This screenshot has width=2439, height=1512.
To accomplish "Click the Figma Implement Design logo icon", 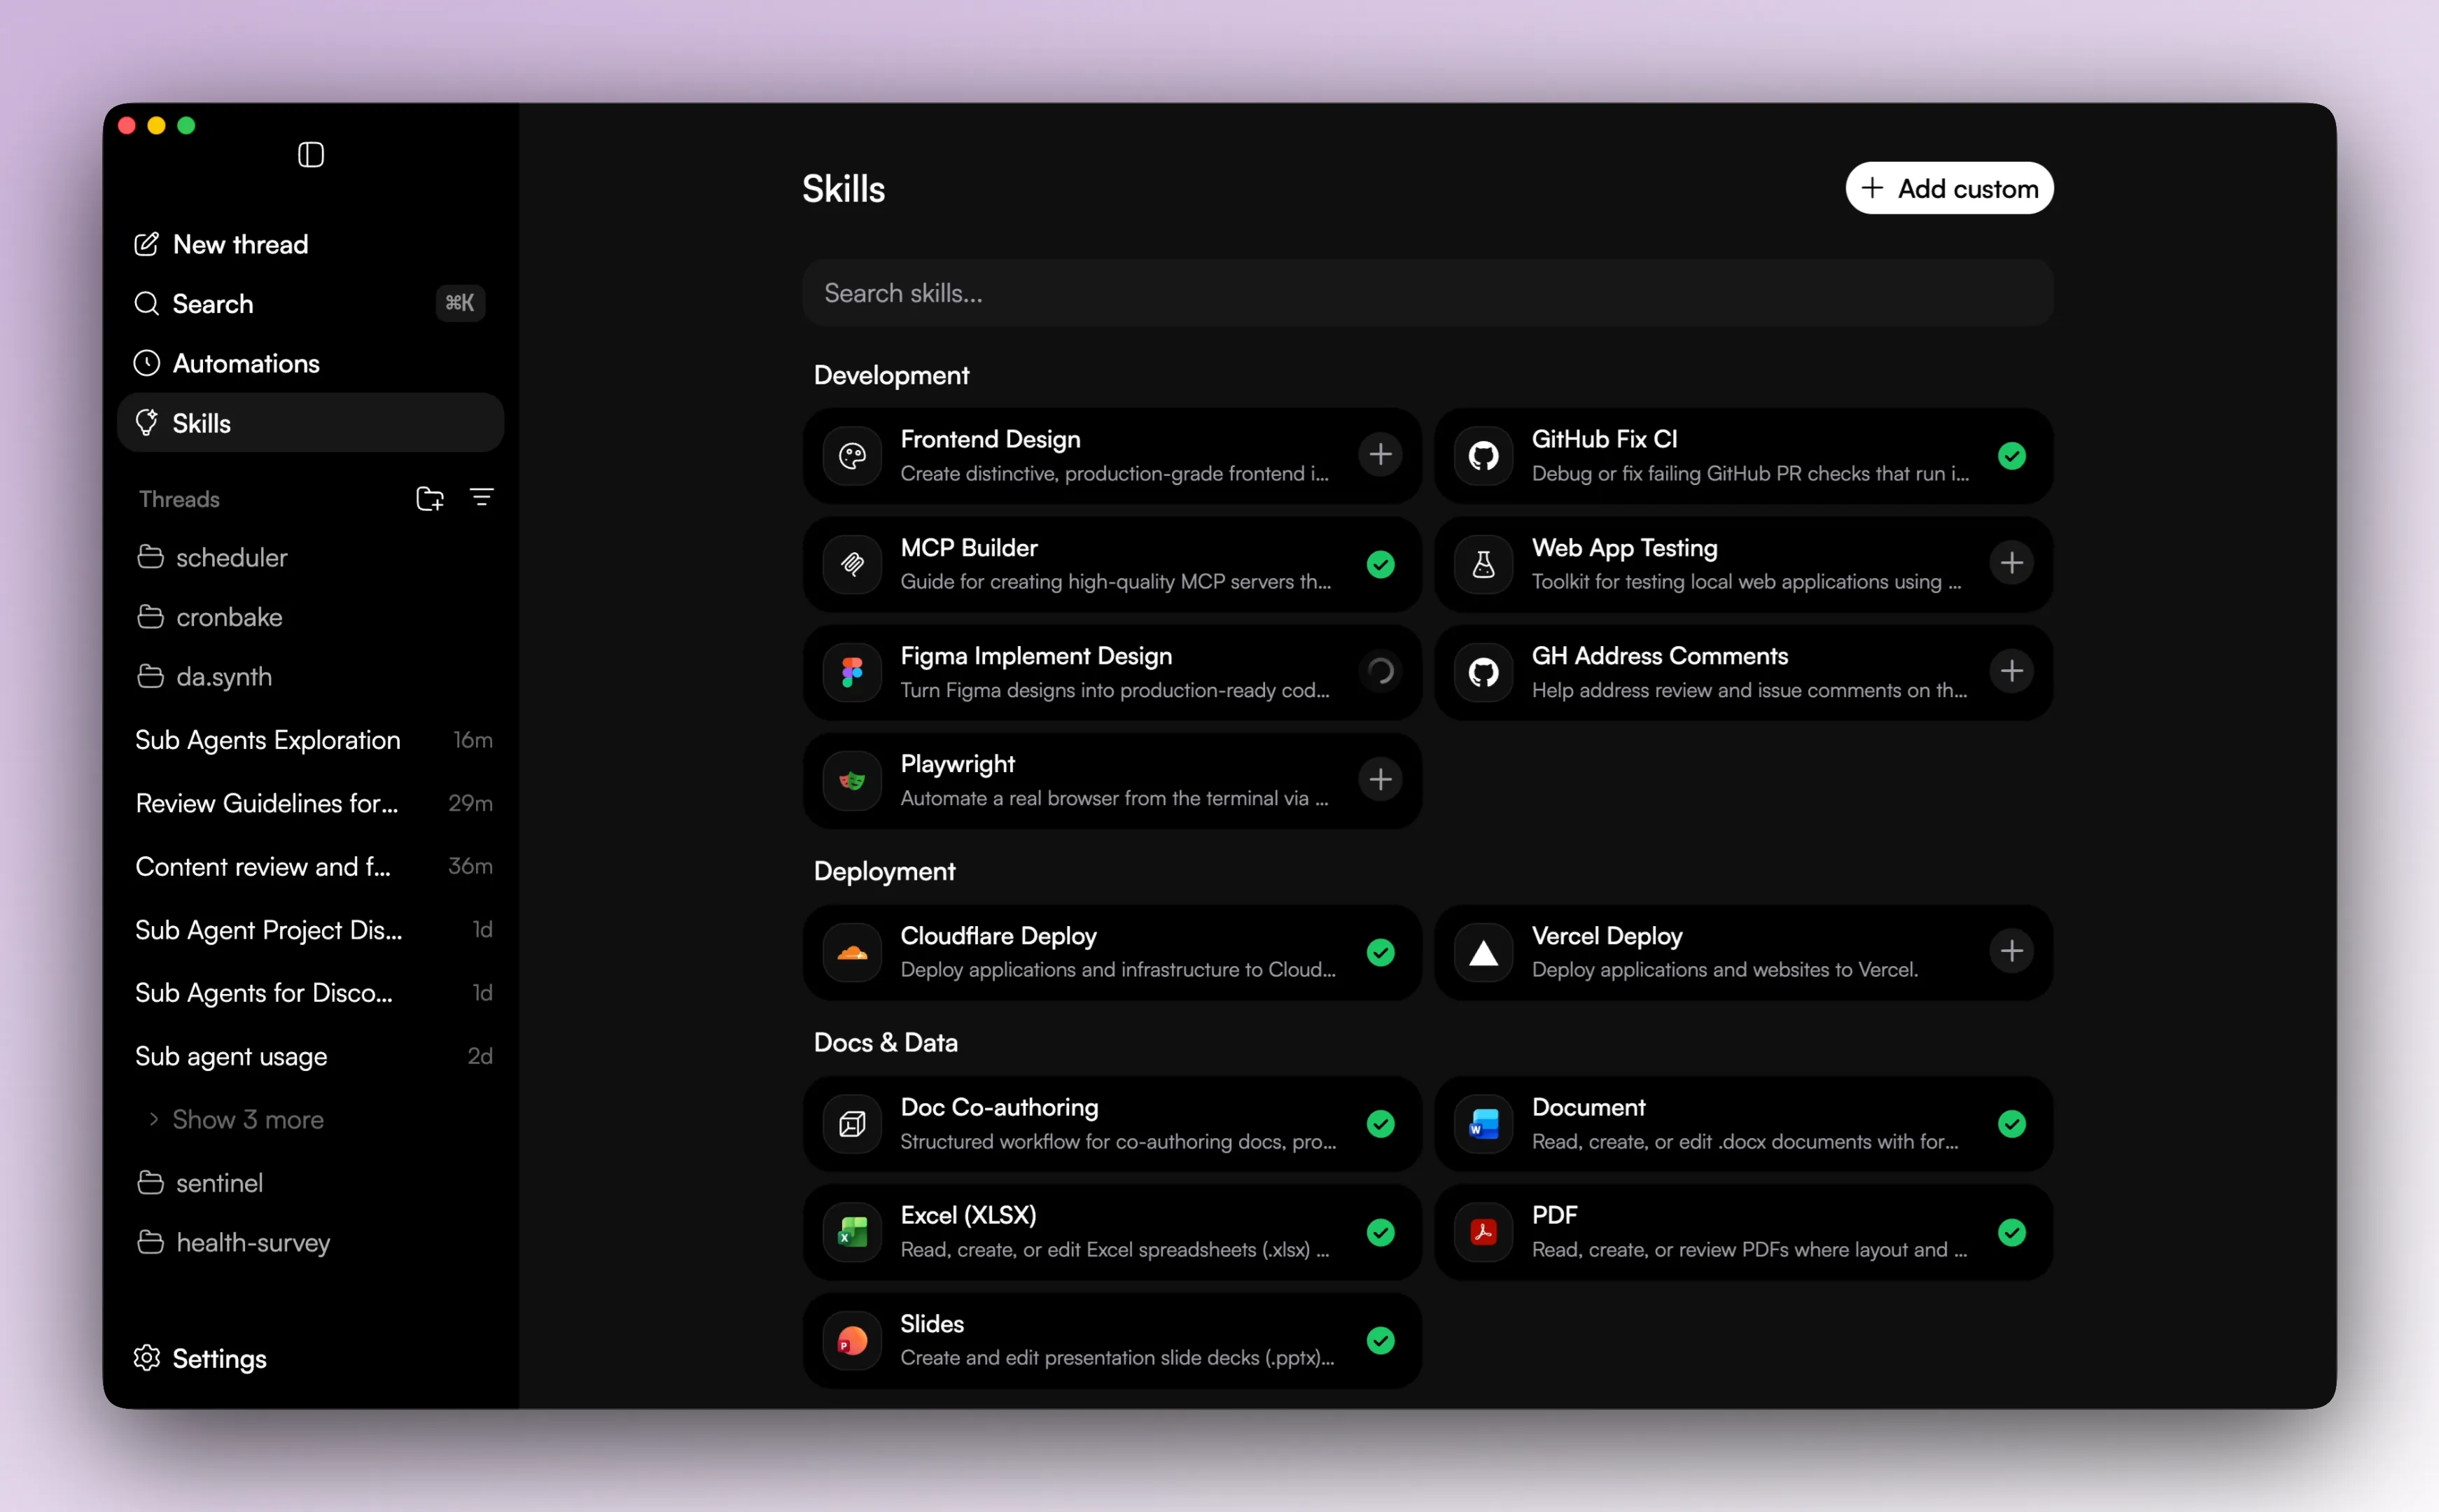I will pos(852,672).
